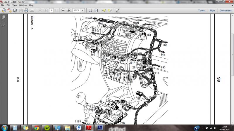Zoom in with the plus button
The height and width of the screenshot is (131, 234).
[x=69, y=11]
